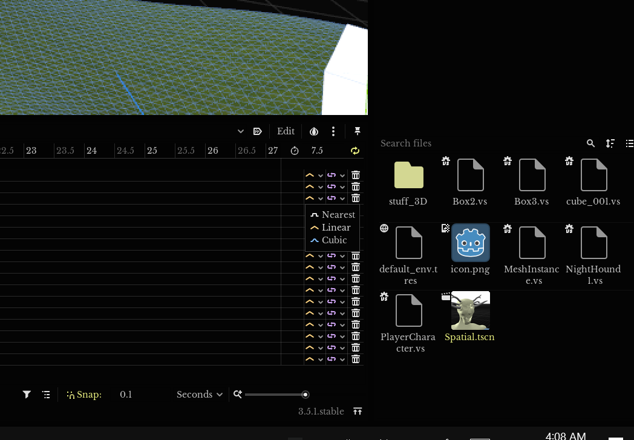Pin the AnimationPlayer panel

[x=357, y=131]
